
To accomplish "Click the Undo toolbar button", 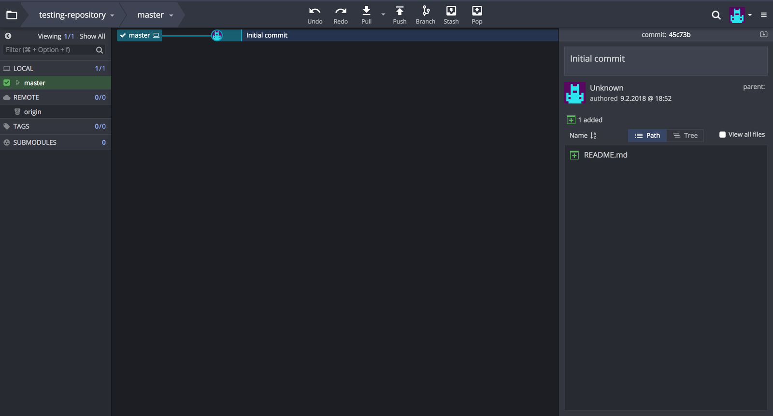I will click(x=315, y=15).
